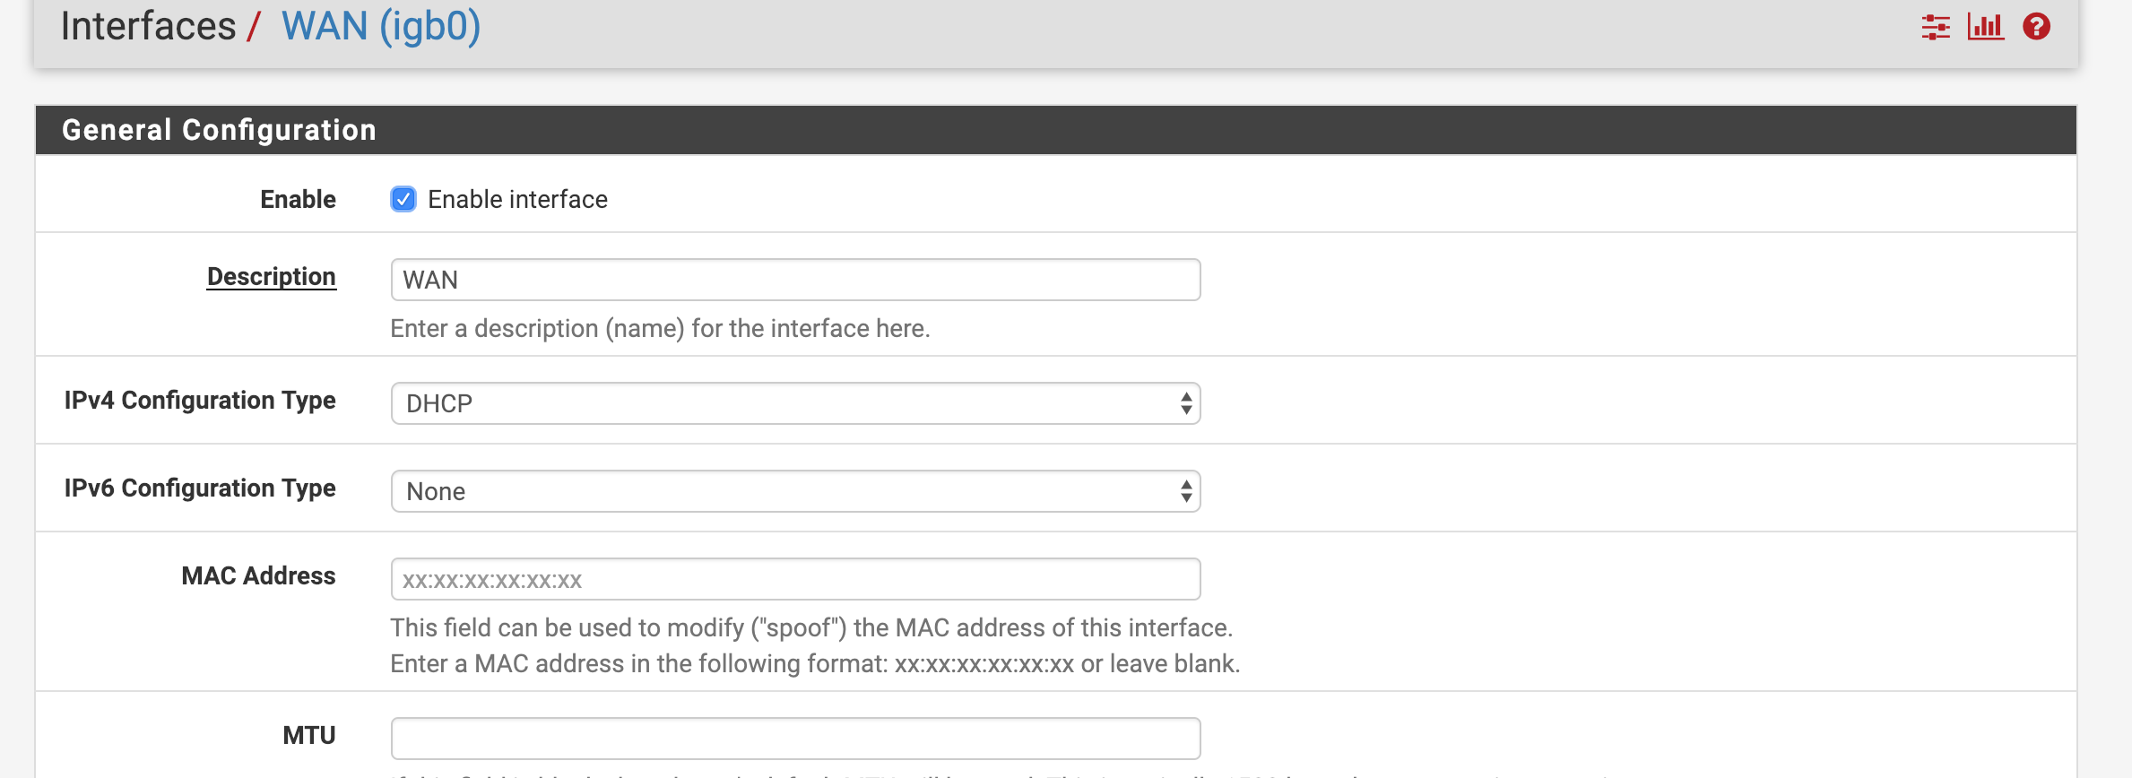Toggle the Enable interface checkbox

403,199
